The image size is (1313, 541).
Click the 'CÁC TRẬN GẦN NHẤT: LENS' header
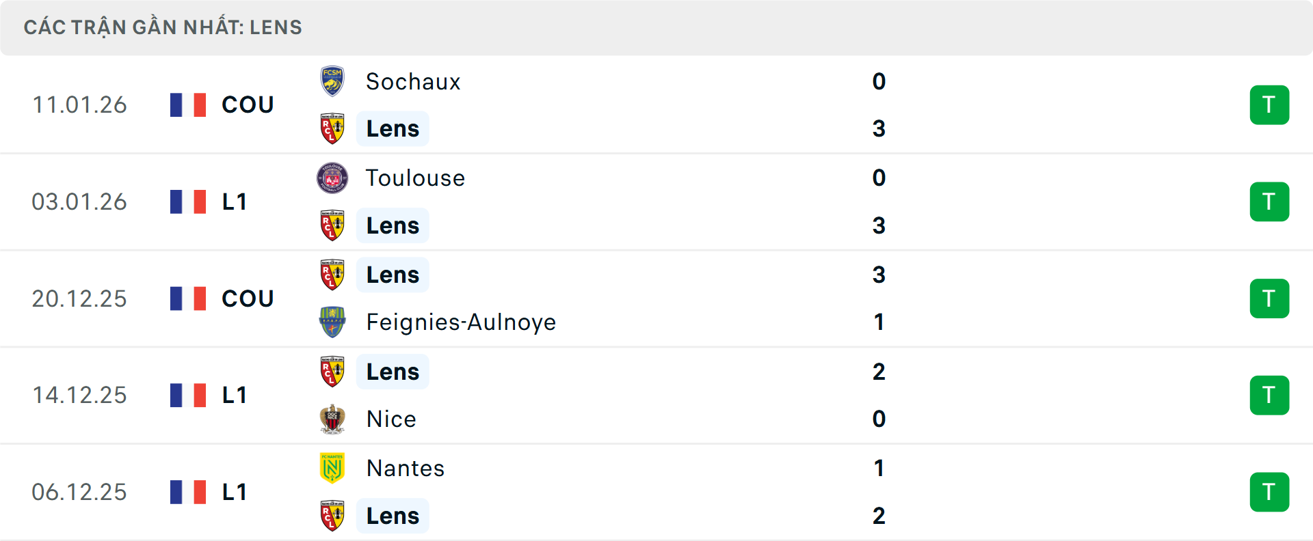pyautogui.click(x=163, y=27)
